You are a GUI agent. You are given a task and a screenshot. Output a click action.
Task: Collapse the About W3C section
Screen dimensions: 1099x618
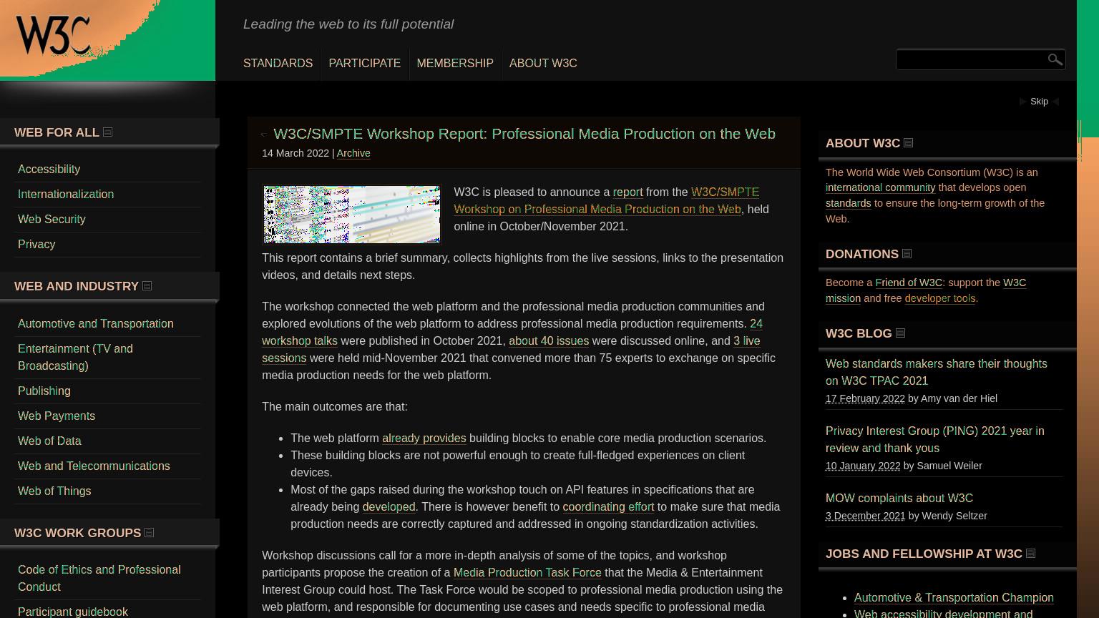(x=909, y=143)
